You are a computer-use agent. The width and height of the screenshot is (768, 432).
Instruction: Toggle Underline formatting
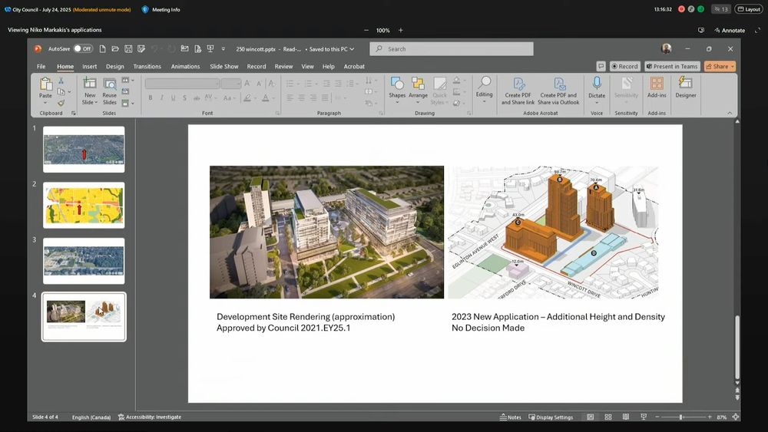(x=173, y=98)
